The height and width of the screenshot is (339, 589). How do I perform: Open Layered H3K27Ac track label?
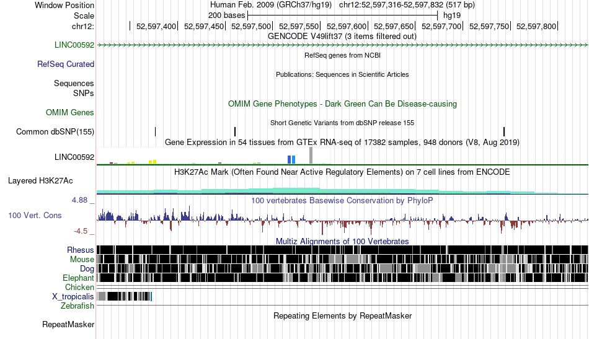click(x=40, y=181)
